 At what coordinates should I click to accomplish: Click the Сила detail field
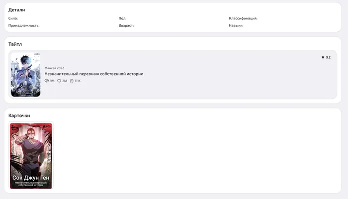13,18
